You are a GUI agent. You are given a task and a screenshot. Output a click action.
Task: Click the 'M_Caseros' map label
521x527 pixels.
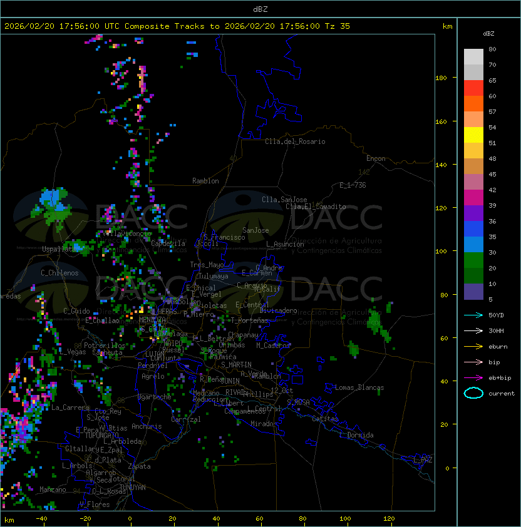(273, 345)
